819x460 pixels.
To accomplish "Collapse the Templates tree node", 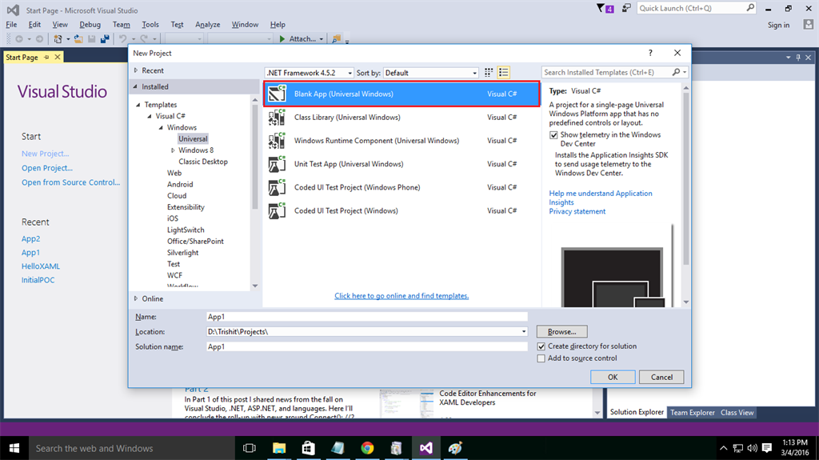I will pyautogui.click(x=138, y=105).
